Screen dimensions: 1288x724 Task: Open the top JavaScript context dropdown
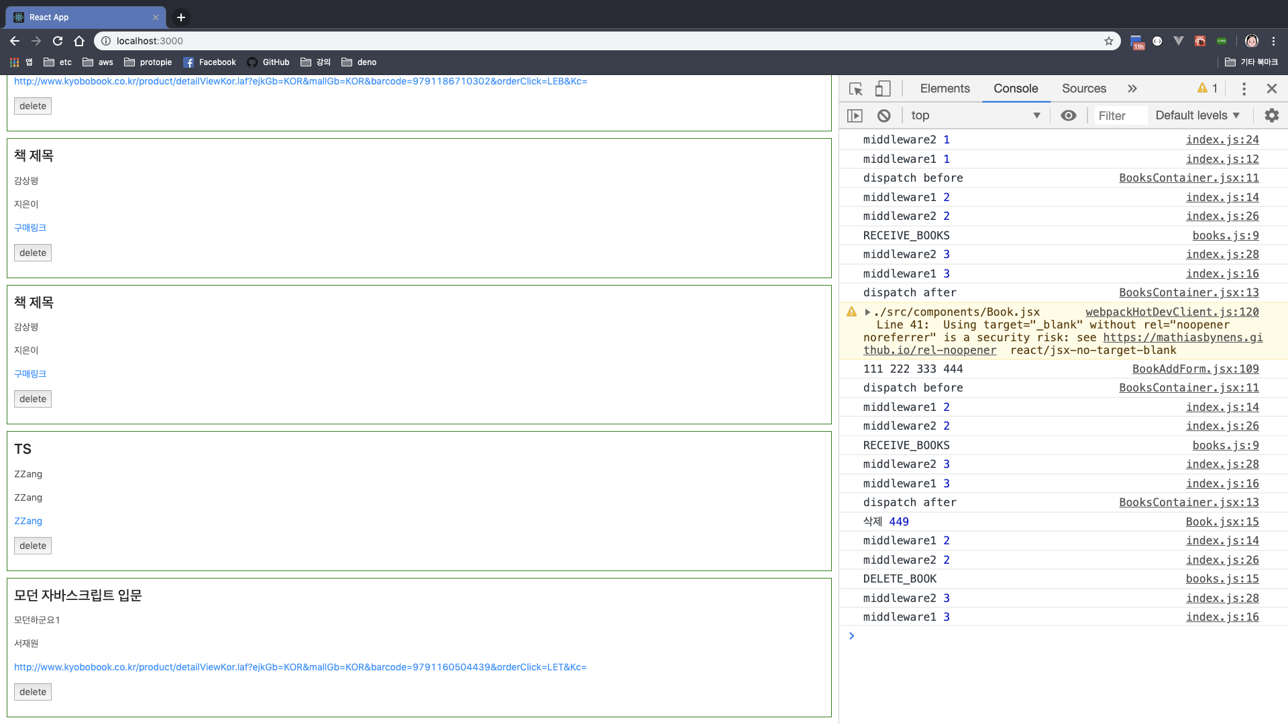point(975,115)
